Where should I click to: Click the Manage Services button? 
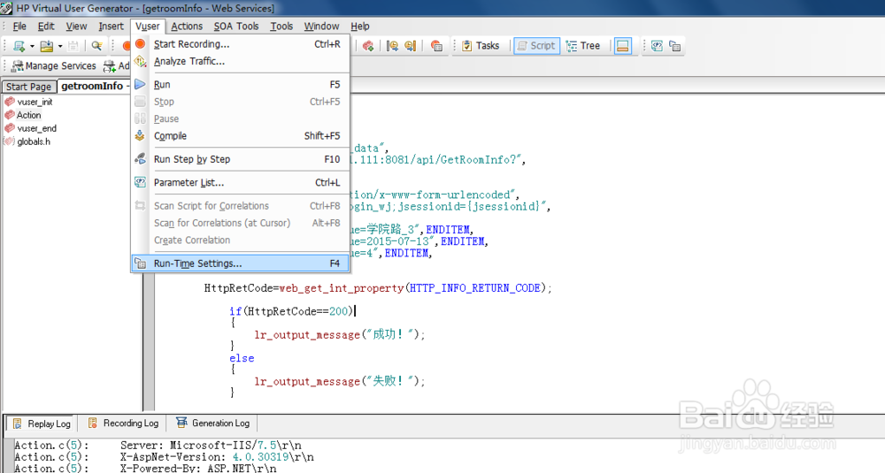click(x=54, y=66)
